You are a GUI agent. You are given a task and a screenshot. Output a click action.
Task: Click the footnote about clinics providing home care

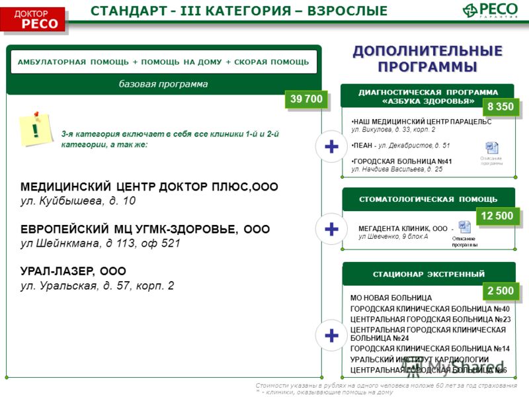point(324,392)
